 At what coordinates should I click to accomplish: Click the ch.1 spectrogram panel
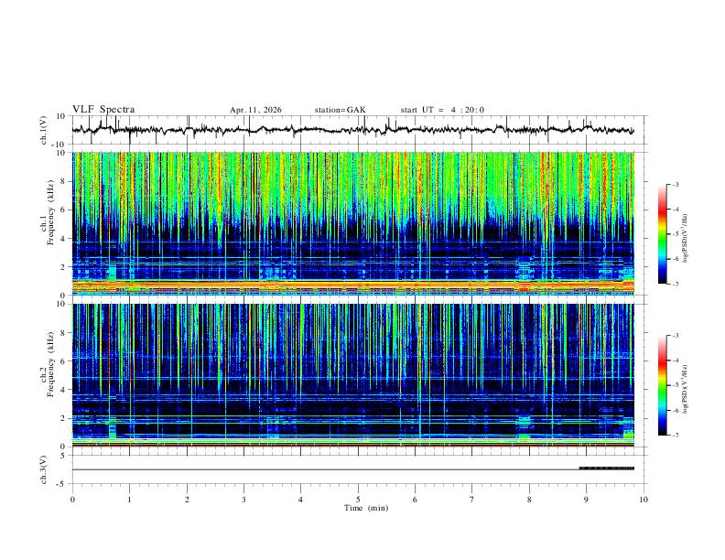click(352, 223)
